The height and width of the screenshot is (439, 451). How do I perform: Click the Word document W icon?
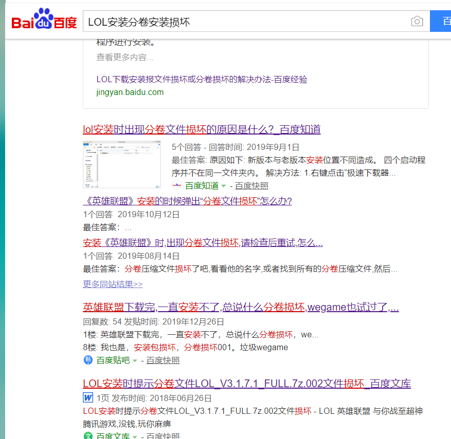tap(88, 397)
